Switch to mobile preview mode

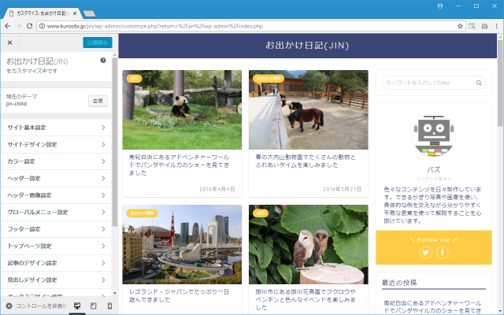(108, 306)
